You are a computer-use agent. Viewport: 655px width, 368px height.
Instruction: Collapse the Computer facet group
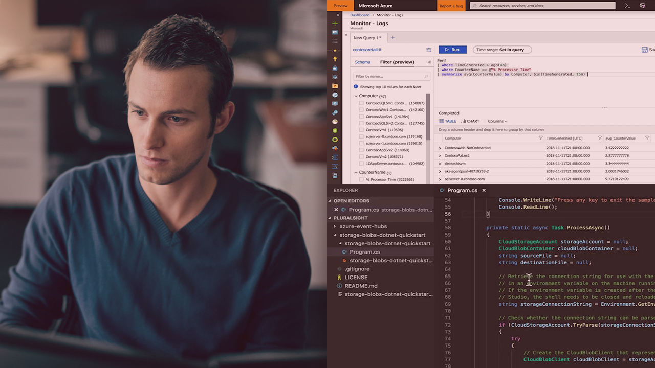point(356,96)
